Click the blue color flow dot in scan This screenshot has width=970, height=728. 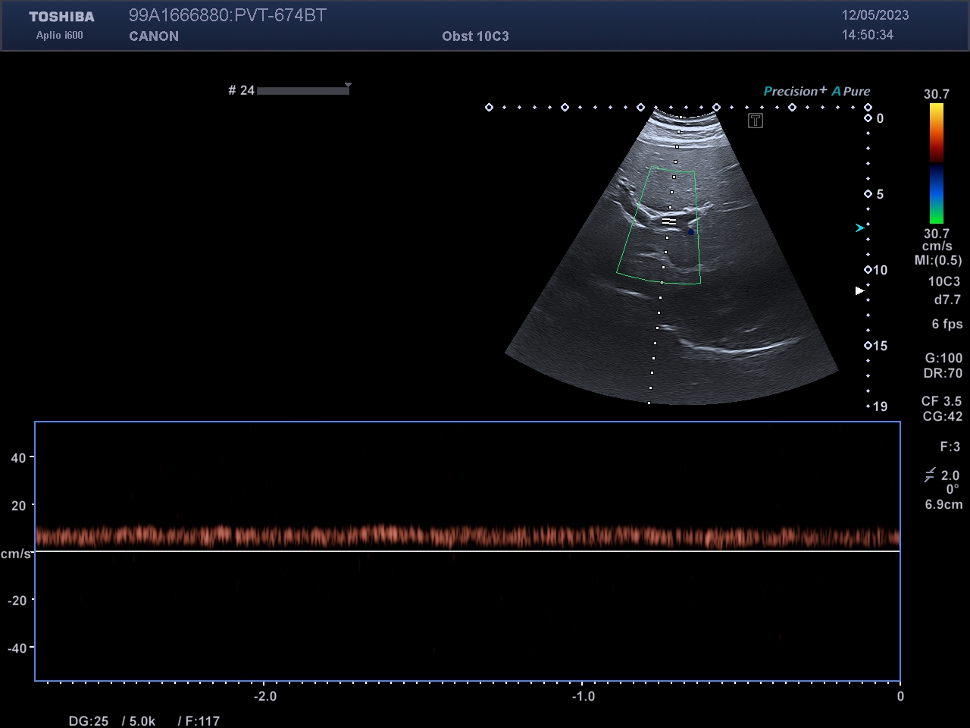690,231
